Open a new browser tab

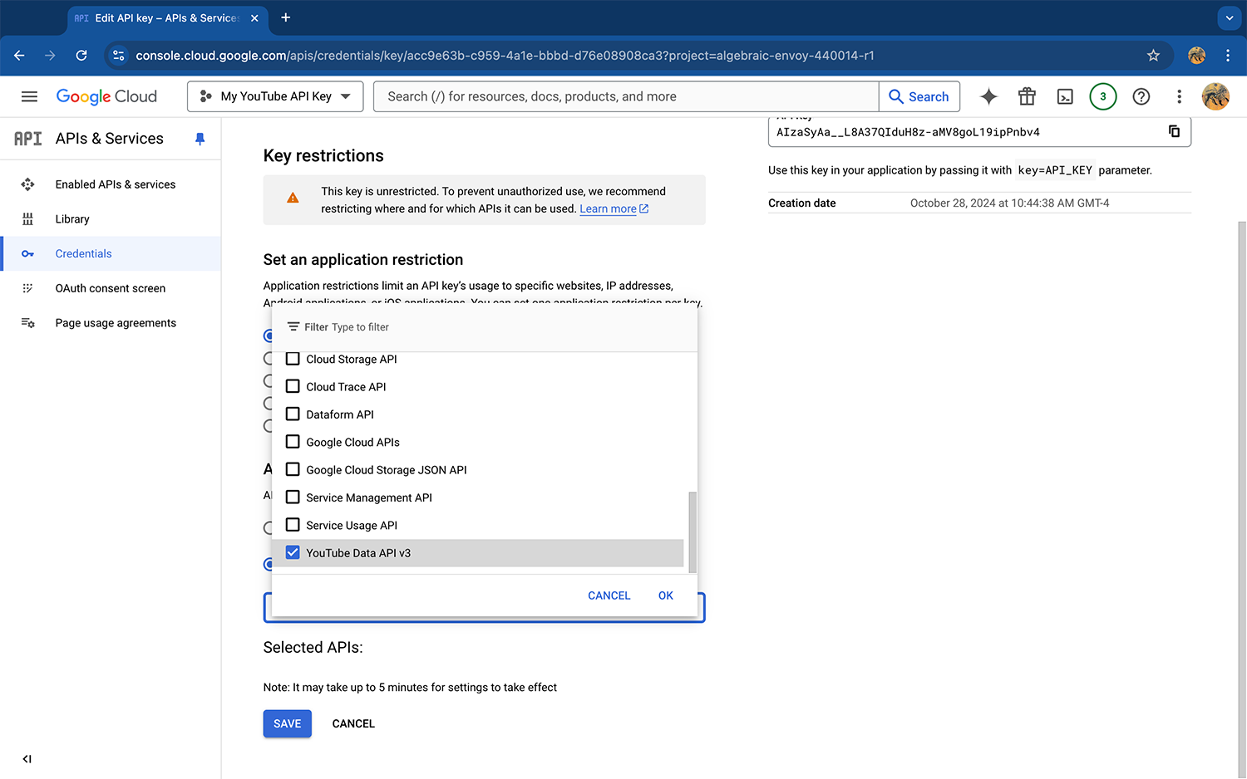[285, 17]
